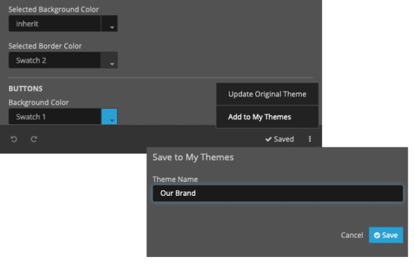Click the Save to My Themes title
This screenshot has width=414, height=266.
click(x=193, y=157)
